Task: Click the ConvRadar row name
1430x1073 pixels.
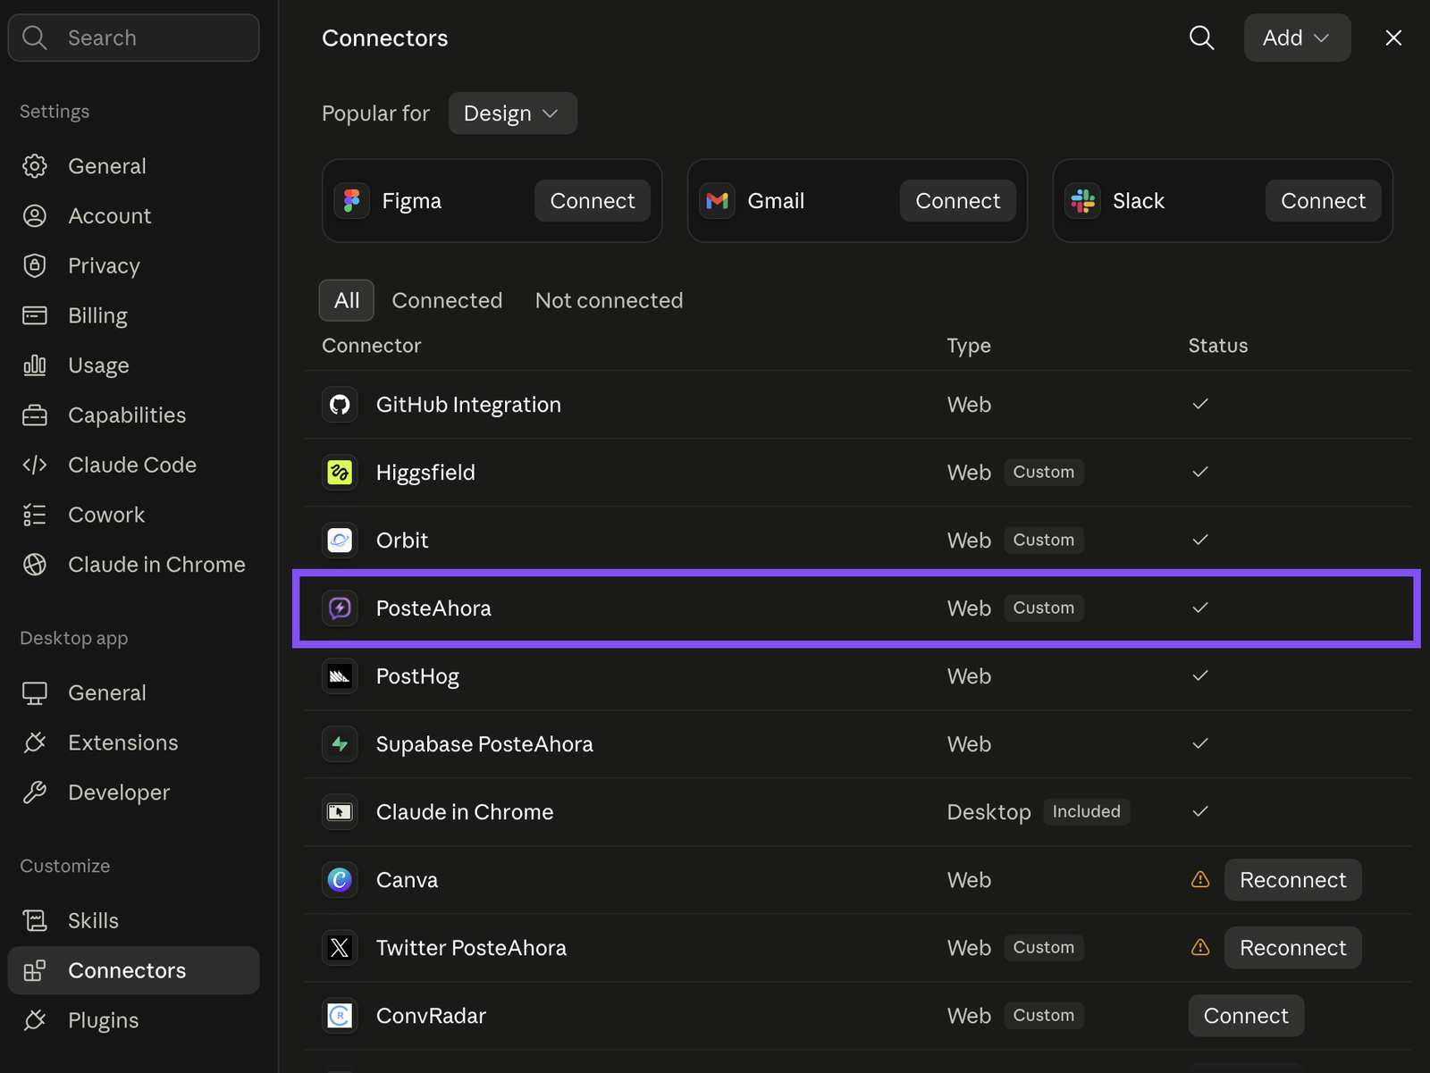Action: click(431, 1016)
